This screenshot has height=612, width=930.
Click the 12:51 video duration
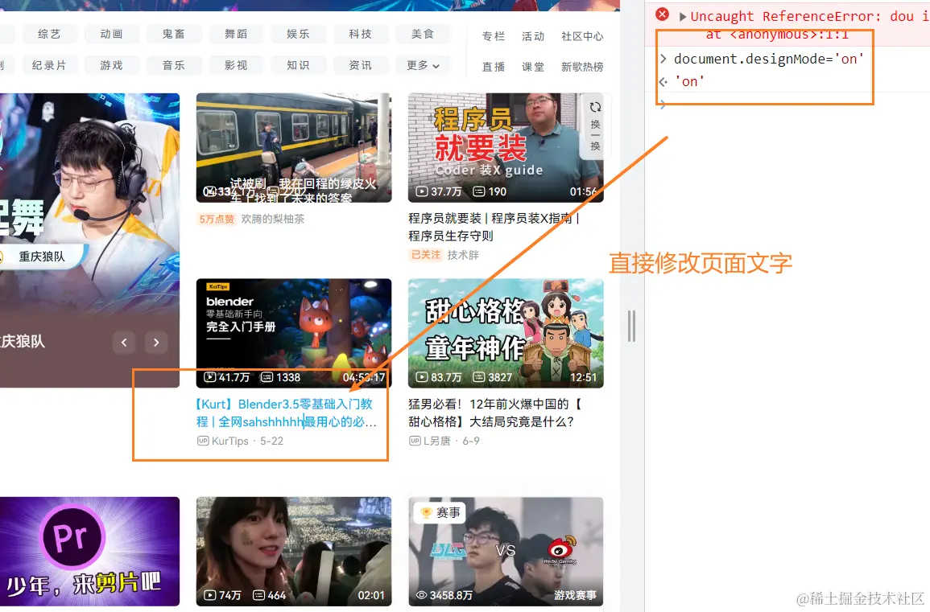(583, 377)
